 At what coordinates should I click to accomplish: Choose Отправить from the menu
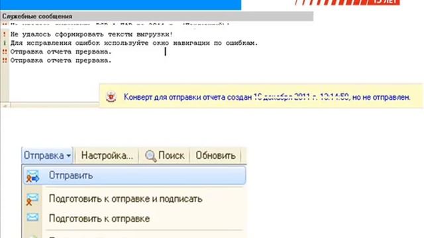click(x=134, y=175)
